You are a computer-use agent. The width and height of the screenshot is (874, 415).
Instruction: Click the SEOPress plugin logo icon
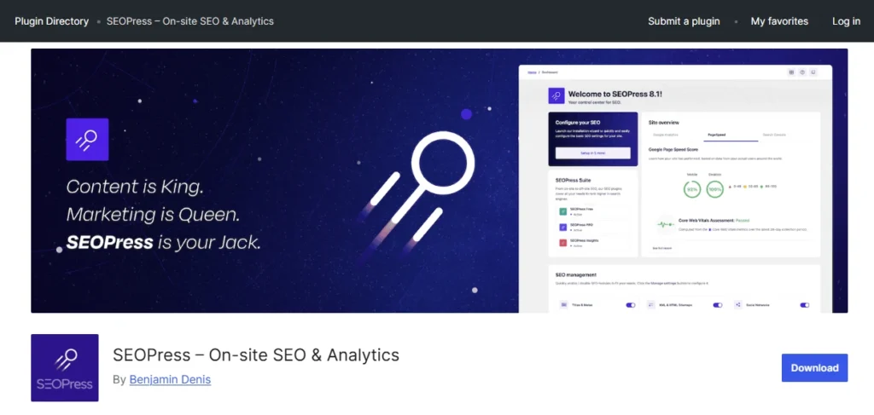pyautogui.click(x=65, y=368)
